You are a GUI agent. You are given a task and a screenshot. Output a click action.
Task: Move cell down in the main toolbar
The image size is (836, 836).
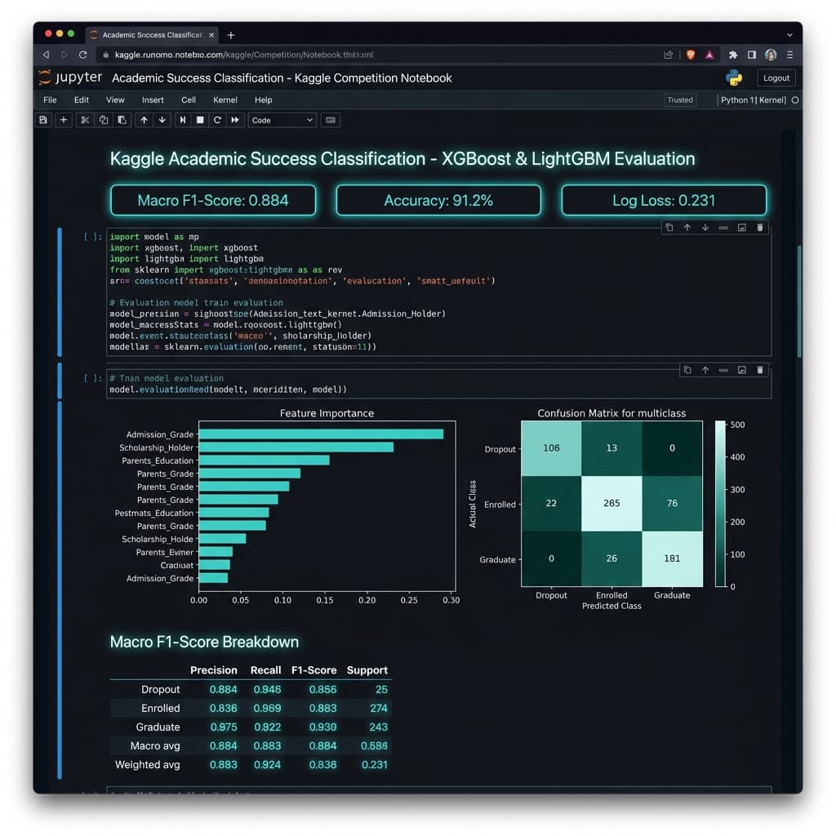pos(162,120)
